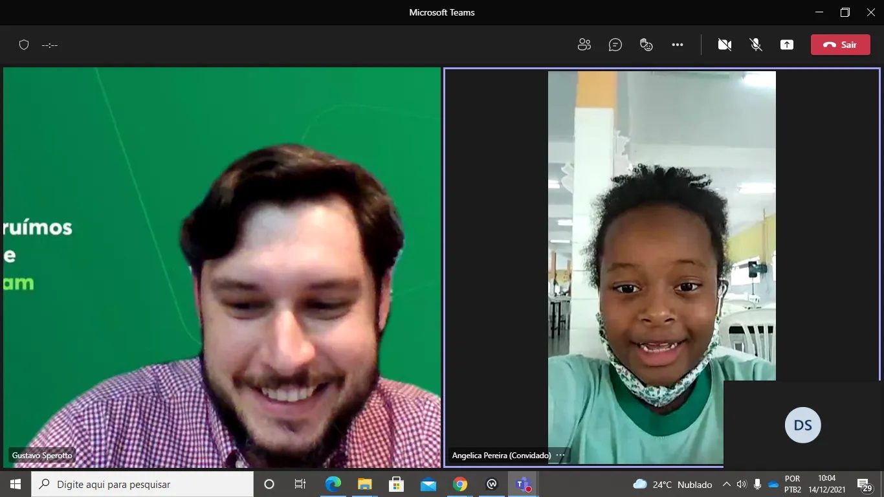The image size is (884, 497).
Task: Click the shield security icon
Action: pyautogui.click(x=24, y=45)
